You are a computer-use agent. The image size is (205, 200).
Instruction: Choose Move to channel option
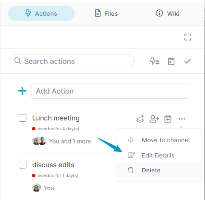pyautogui.click(x=159, y=140)
